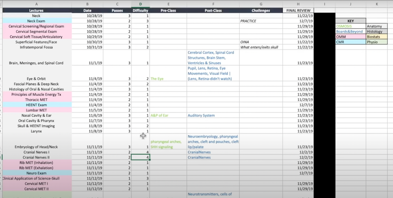Viewport: 393px width, 198px height.
Task: Click the Lectures header cell
Action: (37, 11)
